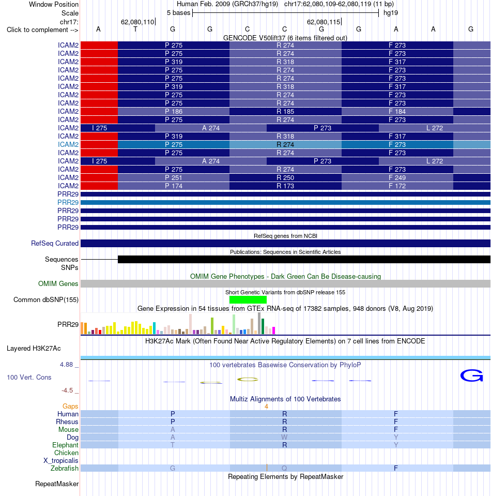Click the GTEx Gene Expression track title

click(285, 308)
